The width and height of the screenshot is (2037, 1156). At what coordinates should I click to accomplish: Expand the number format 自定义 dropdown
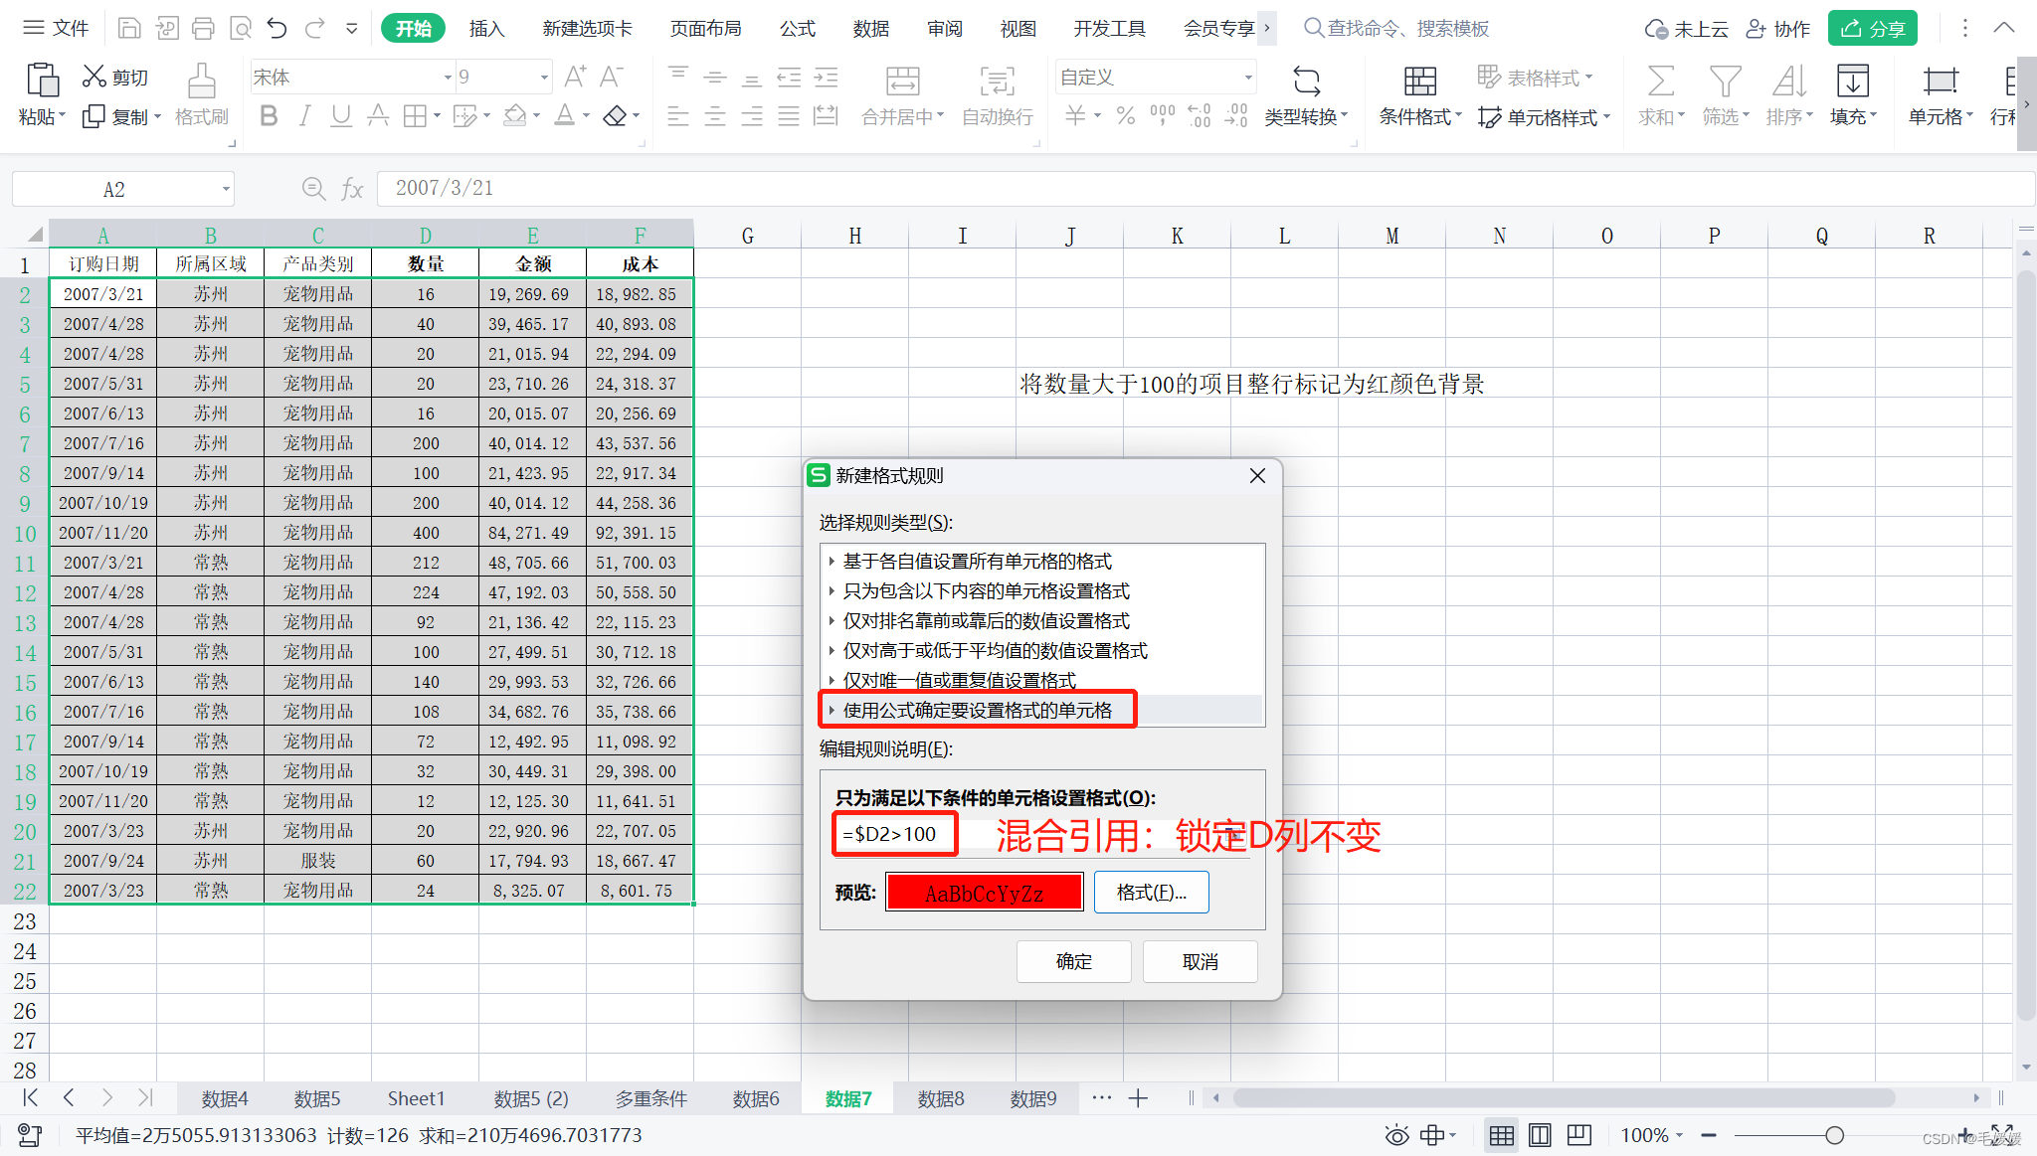tap(1247, 78)
